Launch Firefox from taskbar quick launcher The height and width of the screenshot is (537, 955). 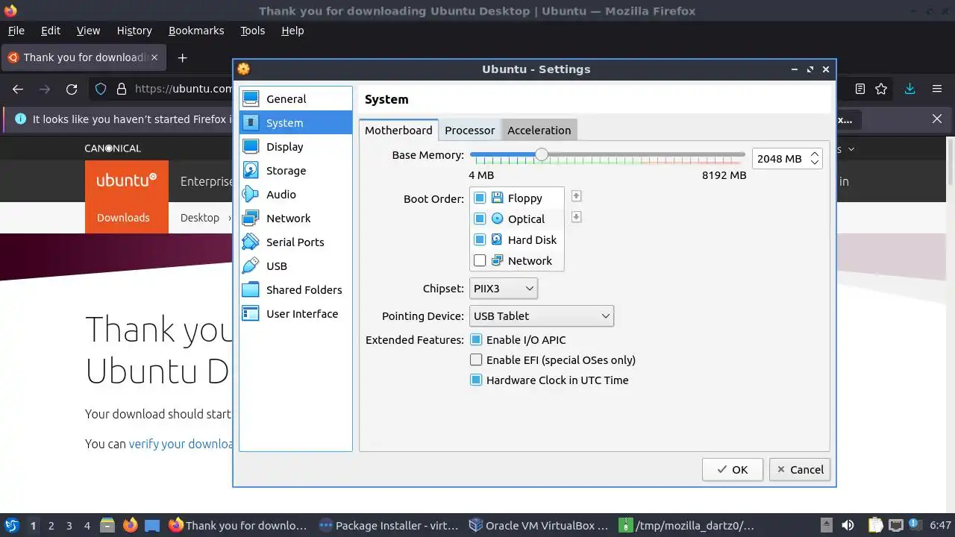point(130,525)
